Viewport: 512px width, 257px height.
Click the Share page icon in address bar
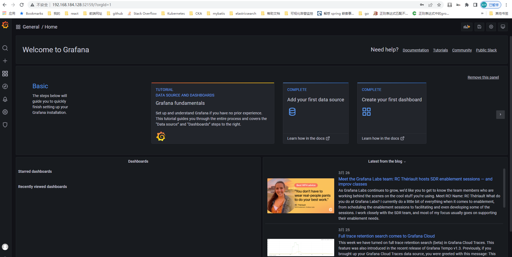click(430, 5)
